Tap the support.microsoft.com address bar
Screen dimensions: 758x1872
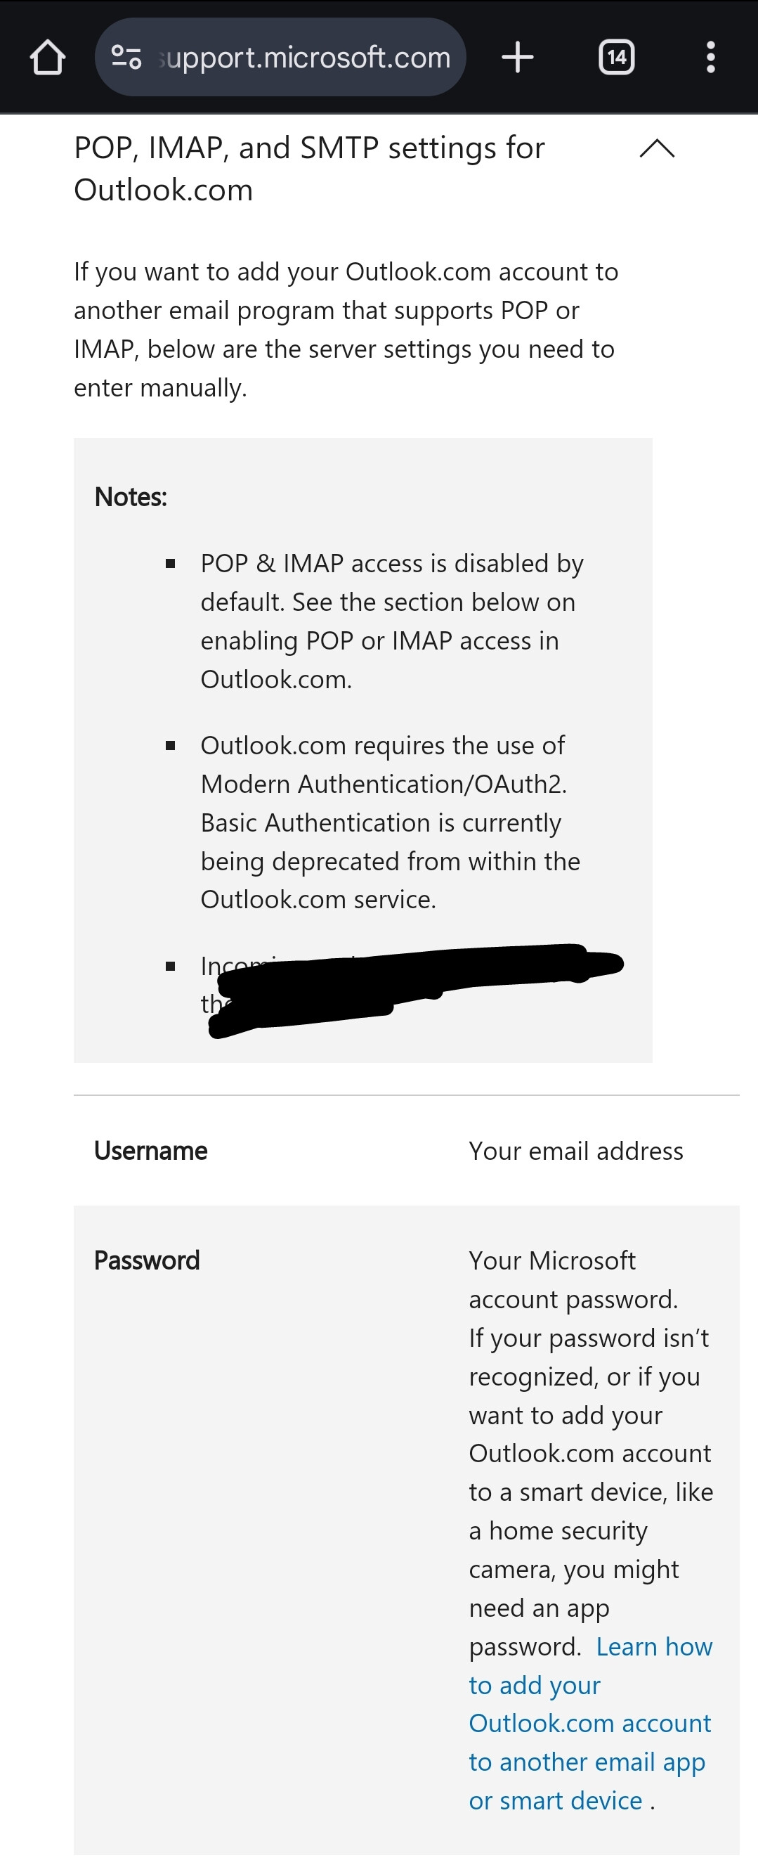305,58
